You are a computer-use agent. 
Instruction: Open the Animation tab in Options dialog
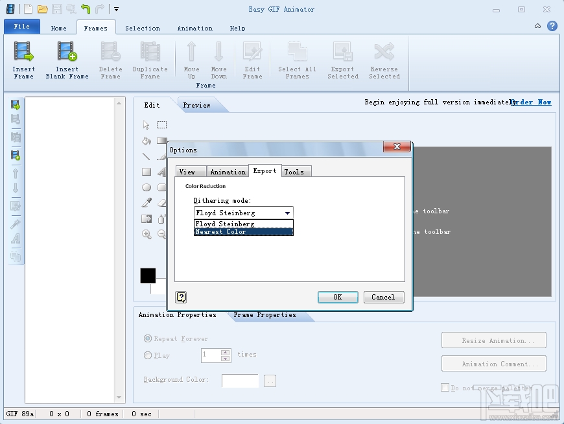click(228, 171)
